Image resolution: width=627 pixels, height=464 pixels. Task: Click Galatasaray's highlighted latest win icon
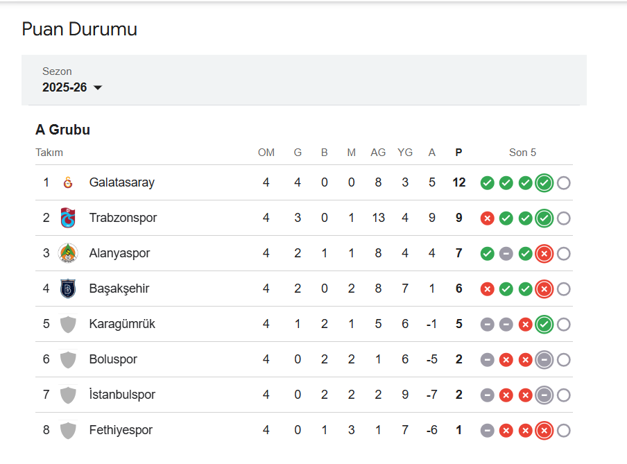tap(544, 183)
